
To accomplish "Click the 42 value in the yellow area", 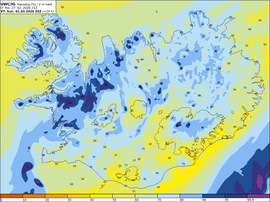I will click(150, 144).
